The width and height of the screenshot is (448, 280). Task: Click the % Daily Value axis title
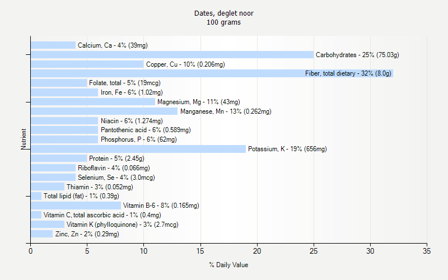pos(228,265)
